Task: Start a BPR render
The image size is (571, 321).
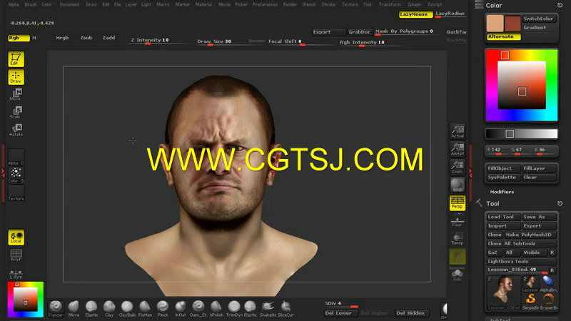Action: (458, 185)
